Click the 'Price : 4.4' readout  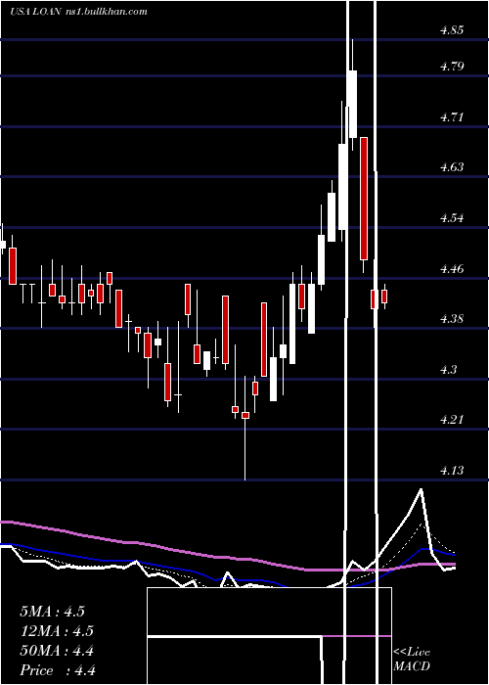[58, 670]
